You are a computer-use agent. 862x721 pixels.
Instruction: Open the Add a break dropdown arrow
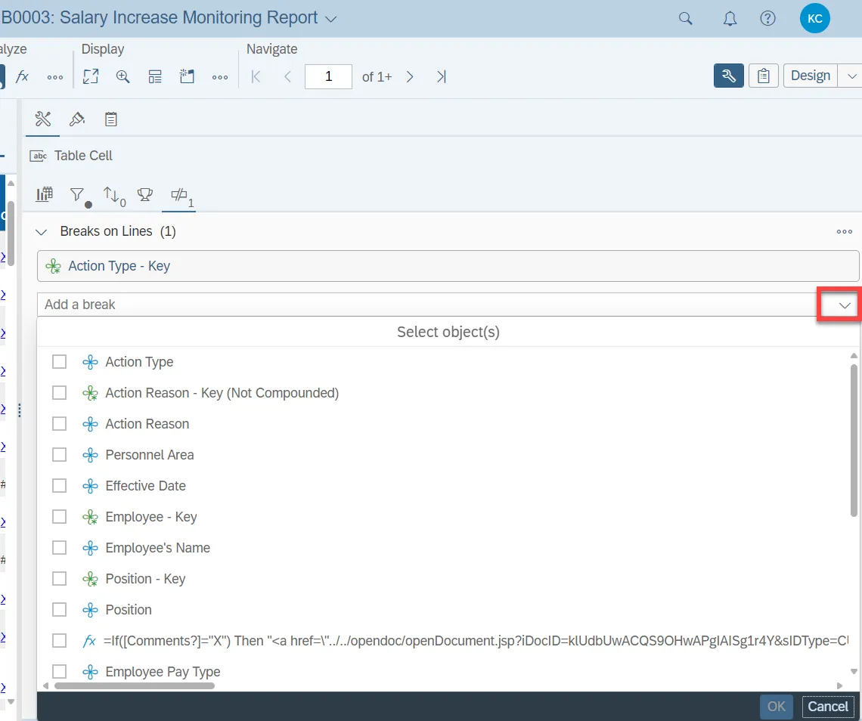[845, 305]
